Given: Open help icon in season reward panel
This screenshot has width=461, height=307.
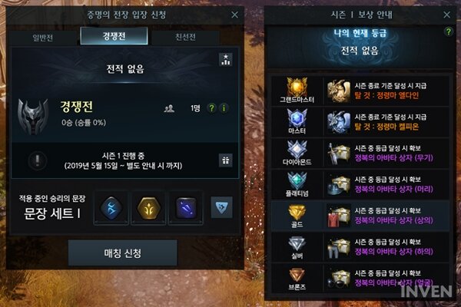Looking at the screenshot, I should click(x=449, y=31).
